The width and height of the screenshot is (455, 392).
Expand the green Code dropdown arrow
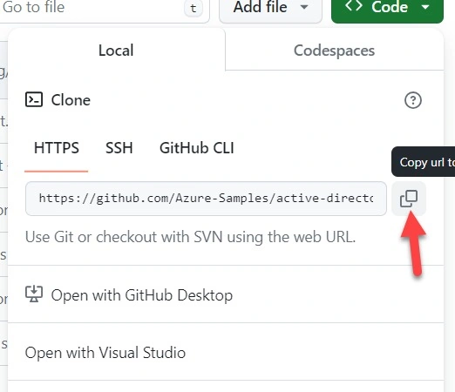coord(425,7)
